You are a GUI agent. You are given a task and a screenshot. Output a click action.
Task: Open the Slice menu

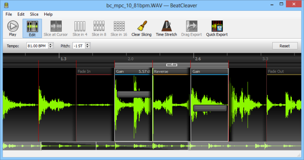34,14
